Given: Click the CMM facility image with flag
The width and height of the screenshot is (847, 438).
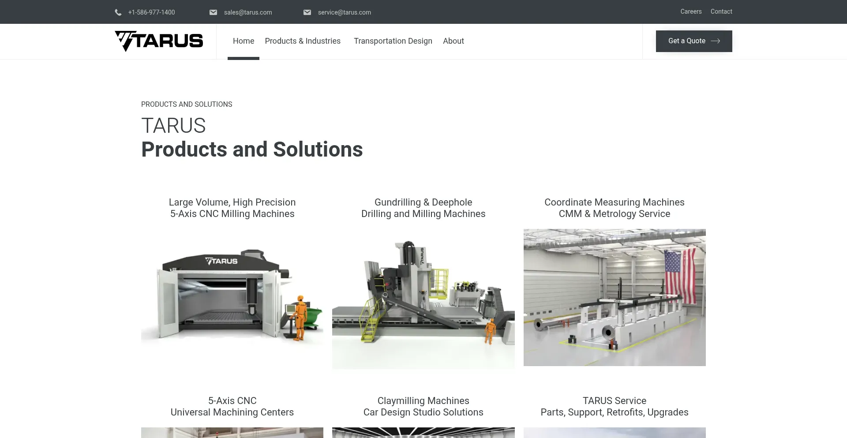Looking at the screenshot, I should [x=615, y=297].
